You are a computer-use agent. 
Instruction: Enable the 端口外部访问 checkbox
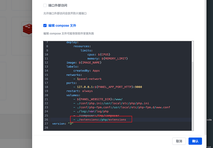(45, 6)
